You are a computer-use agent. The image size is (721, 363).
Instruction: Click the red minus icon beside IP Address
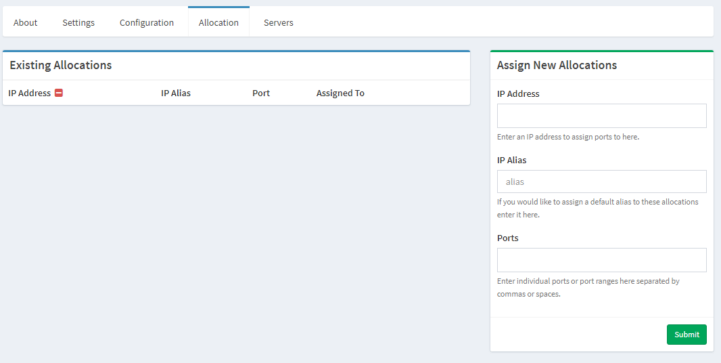tap(59, 93)
